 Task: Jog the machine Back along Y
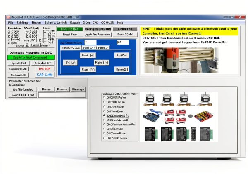click(x=88, y=55)
